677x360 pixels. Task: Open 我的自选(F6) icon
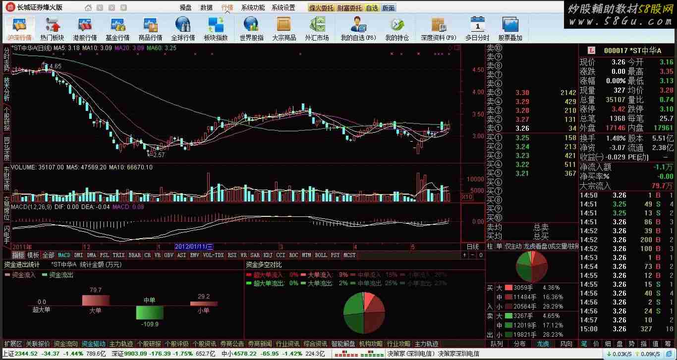click(358, 29)
